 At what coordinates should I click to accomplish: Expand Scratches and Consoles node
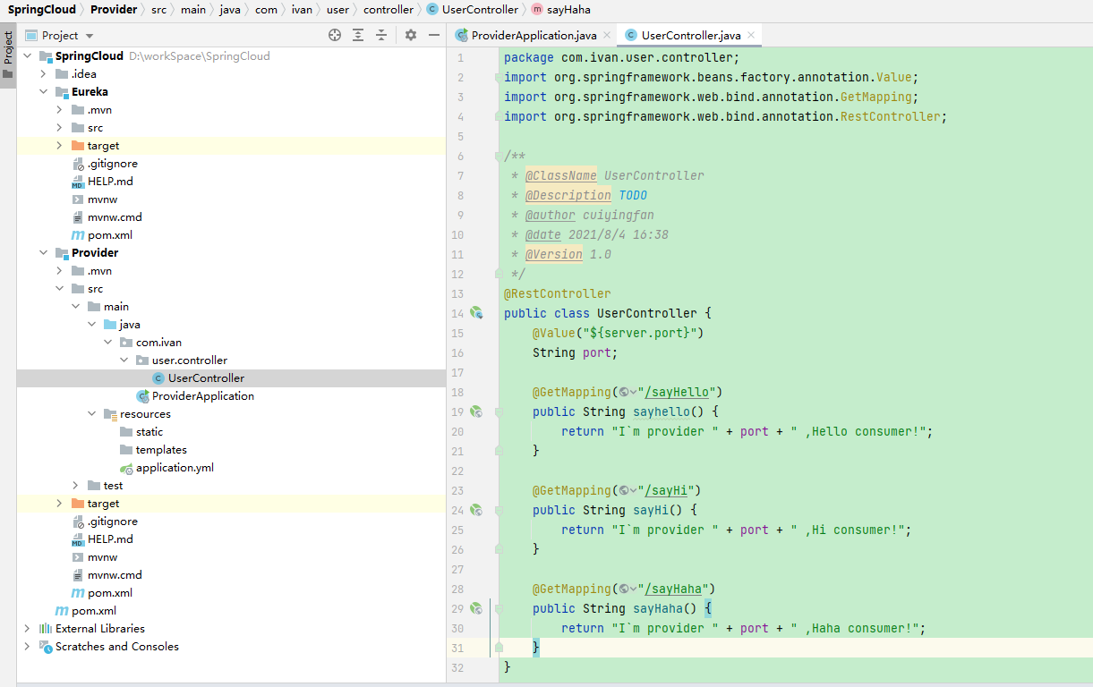pos(28,646)
